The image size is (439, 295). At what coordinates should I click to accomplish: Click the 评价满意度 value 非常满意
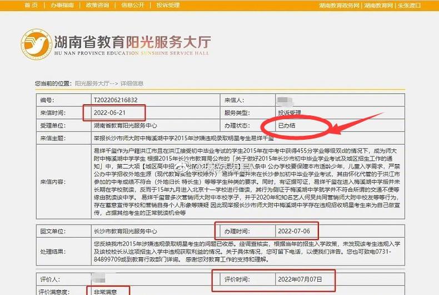105,292
